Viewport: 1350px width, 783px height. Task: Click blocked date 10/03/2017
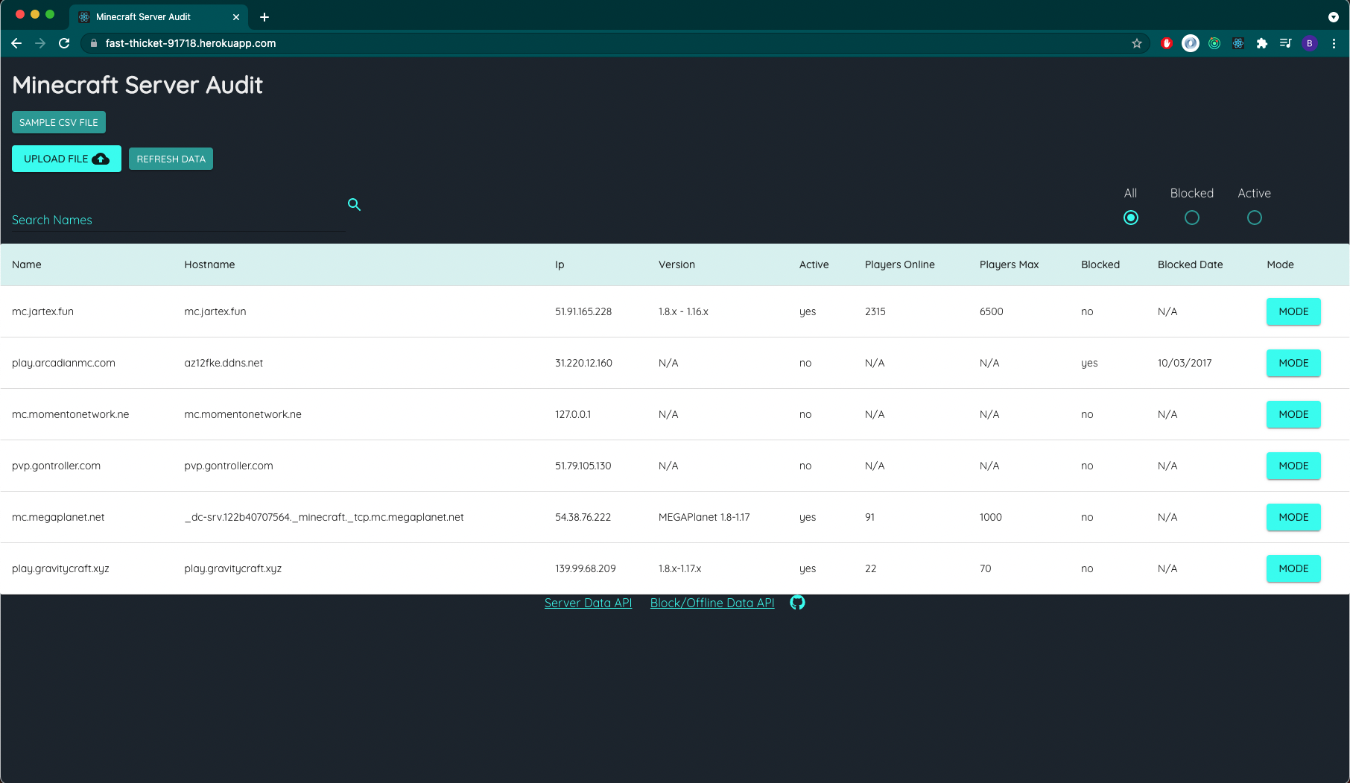point(1185,363)
